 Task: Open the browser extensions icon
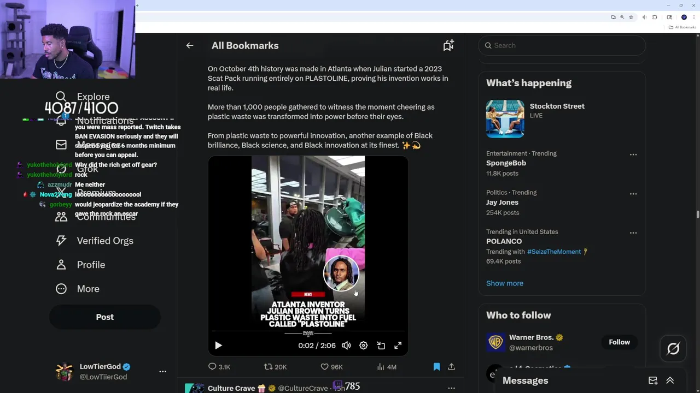pos(655,17)
